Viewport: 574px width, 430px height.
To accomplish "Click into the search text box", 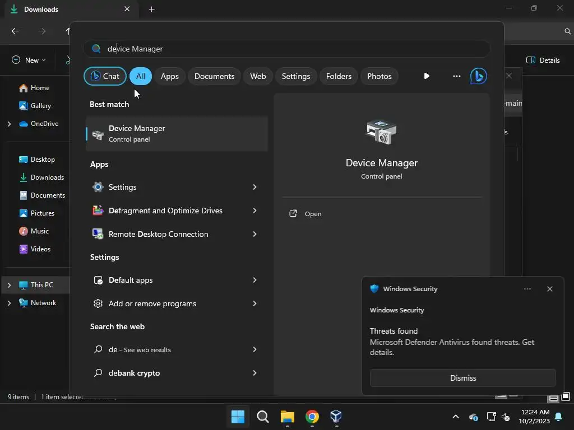I will tap(286, 49).
